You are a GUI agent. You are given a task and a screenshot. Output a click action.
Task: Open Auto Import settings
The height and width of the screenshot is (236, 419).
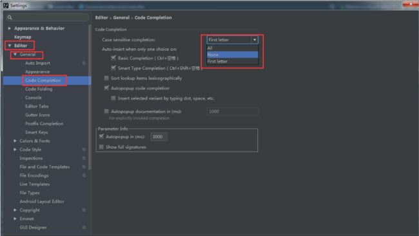37,63
